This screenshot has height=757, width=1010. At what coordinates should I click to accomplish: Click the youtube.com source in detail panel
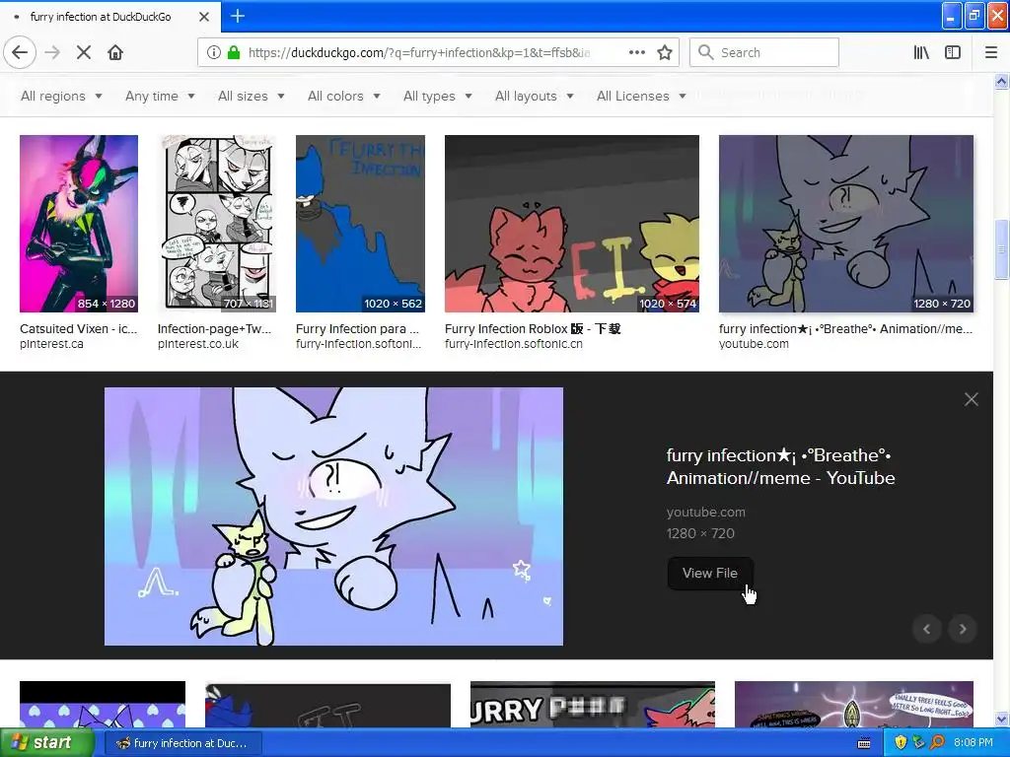click(705, 513)
